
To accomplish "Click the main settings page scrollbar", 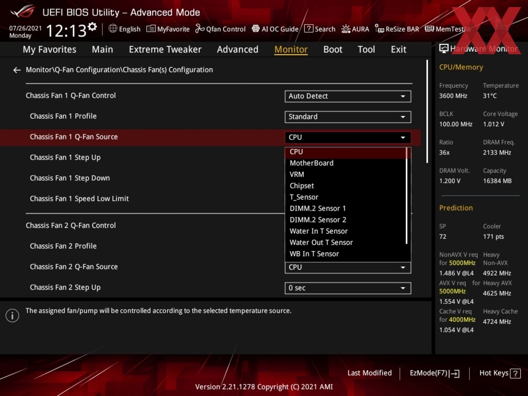I will (427, 111).
